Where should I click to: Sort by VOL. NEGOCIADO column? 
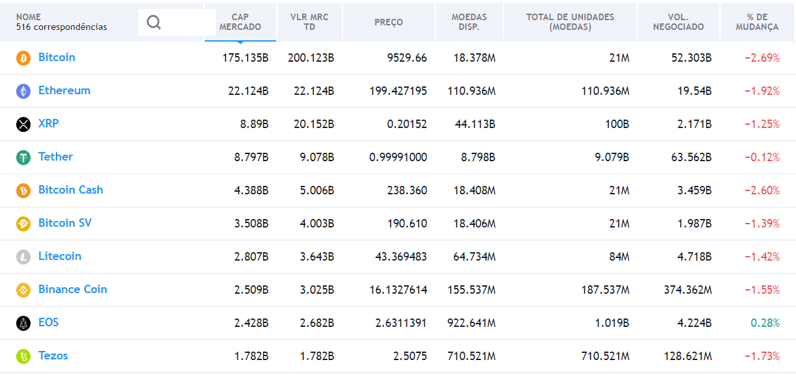tap(678, 21)
